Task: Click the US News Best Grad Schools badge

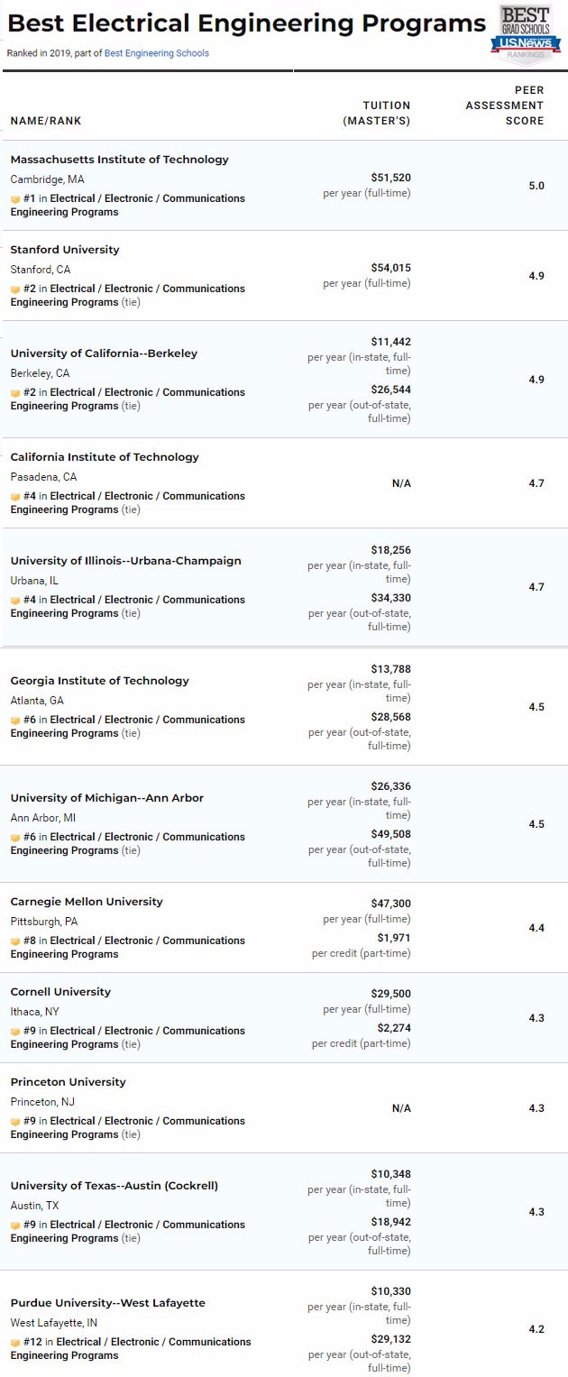Action: pos(525,33)
